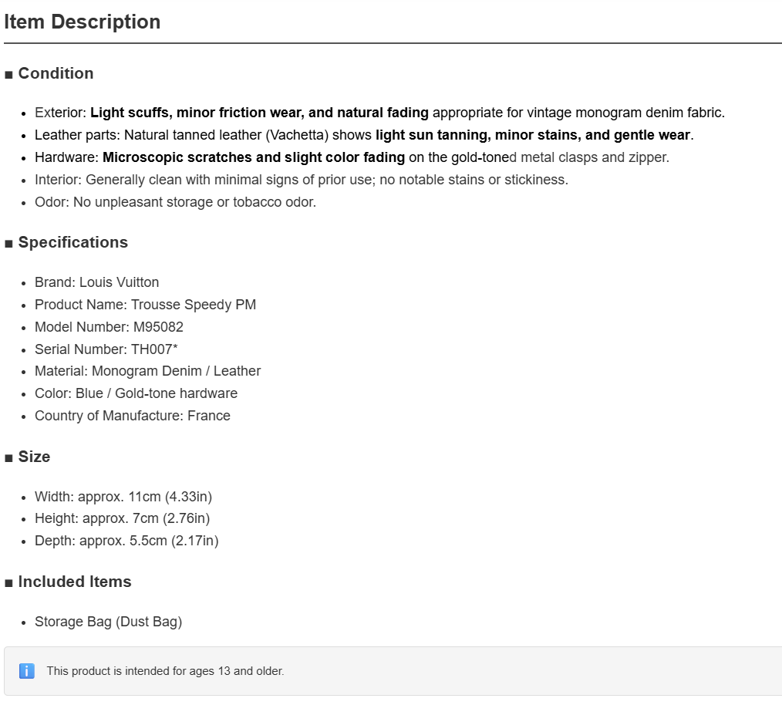Click the Item Description heading

[x=83, y=22]
